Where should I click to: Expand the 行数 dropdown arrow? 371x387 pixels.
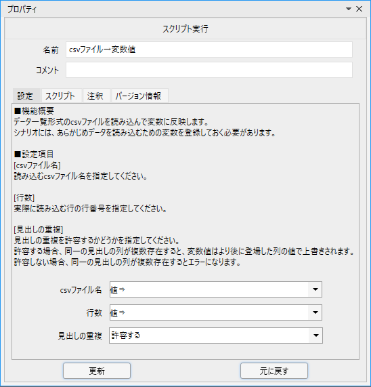315,312
